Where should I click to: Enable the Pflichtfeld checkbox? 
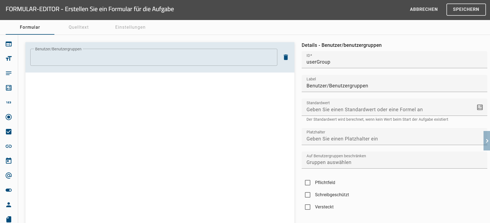[308, 183]
